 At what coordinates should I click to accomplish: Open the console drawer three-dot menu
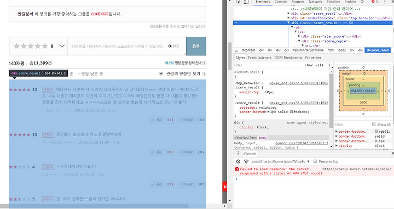click(238, 154)
